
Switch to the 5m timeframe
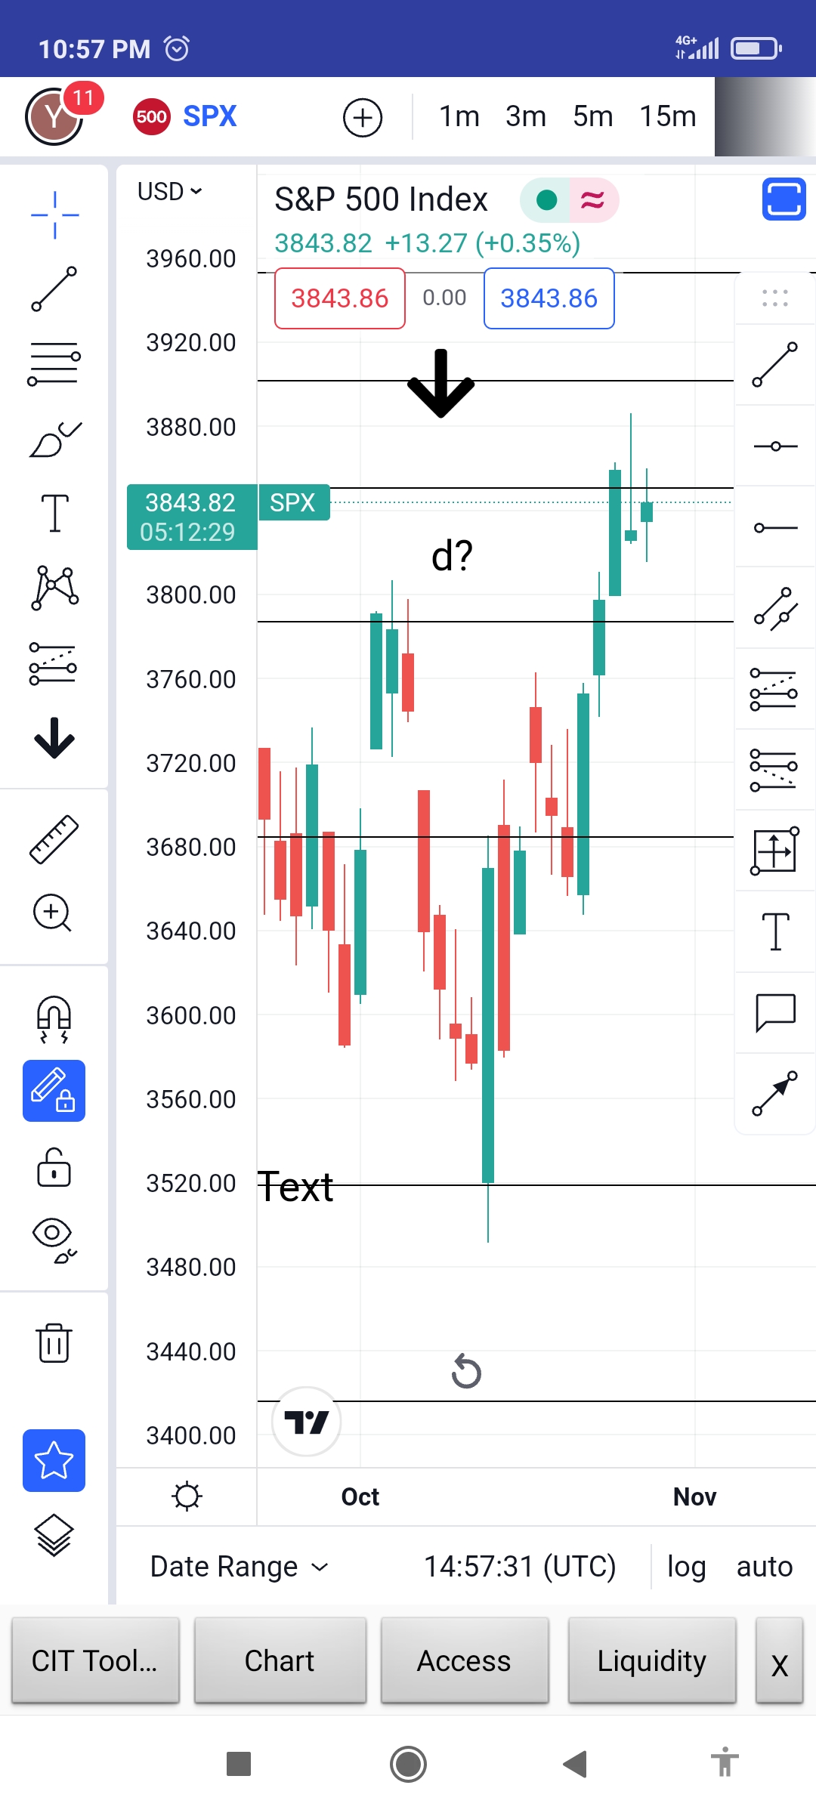click(x=592, y=116)
